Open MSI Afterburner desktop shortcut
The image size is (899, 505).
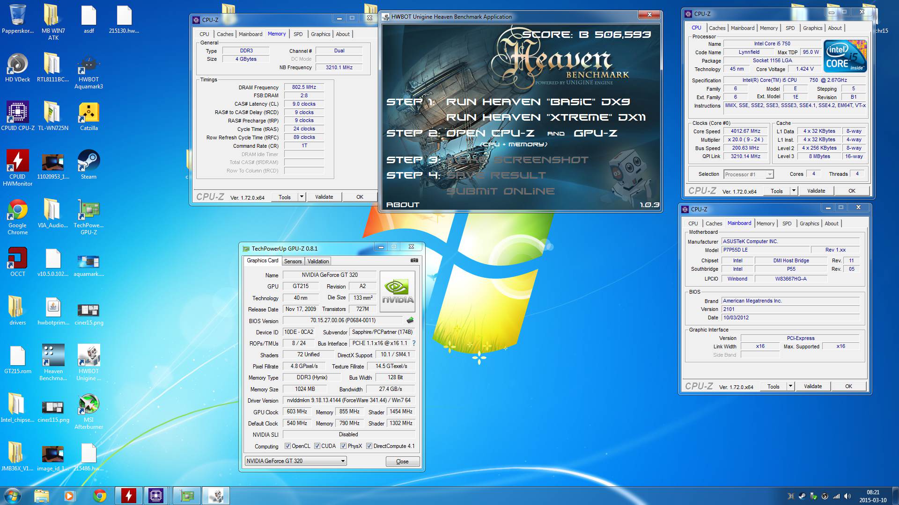[88, 411]
